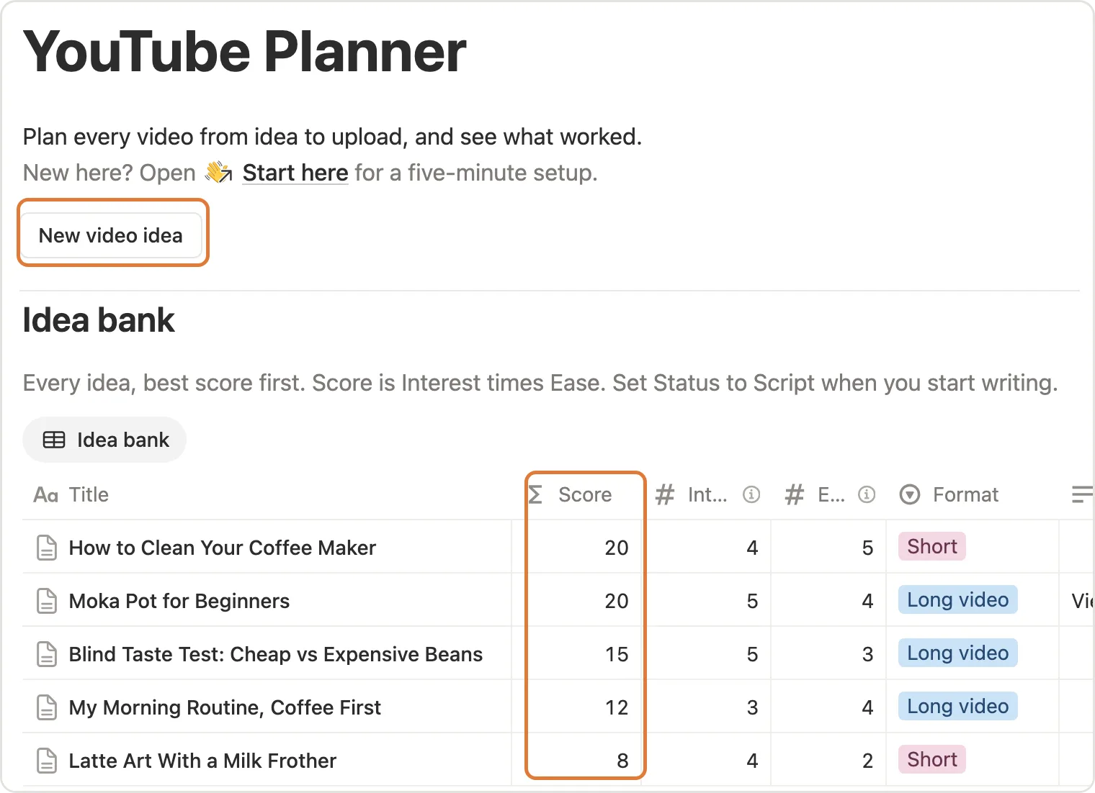This screenshot has height=793, width=1095.
Task: Click the page icon beside Latte Art With a Milk Frother
Action: point(47,761)
